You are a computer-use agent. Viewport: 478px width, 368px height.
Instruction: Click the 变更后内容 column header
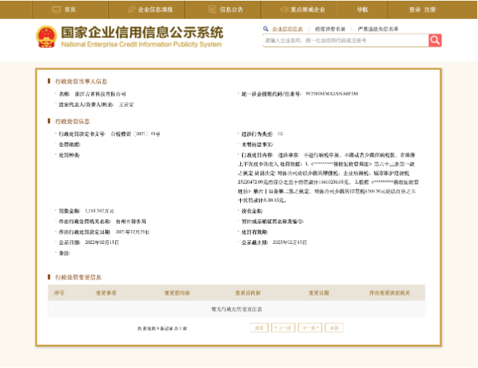point(248,293)
